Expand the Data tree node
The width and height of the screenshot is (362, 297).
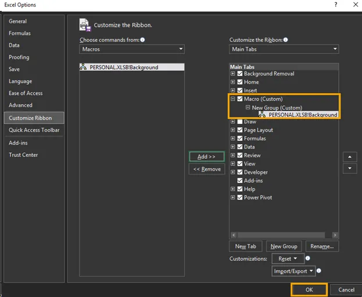(x=232, y=146)
